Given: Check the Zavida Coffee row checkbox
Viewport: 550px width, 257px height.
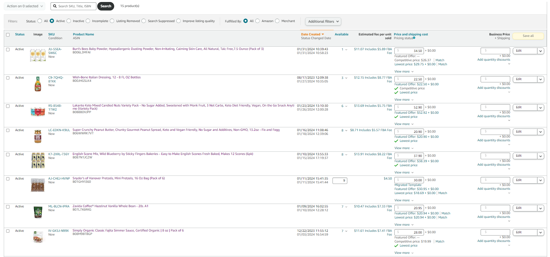Looking at the screenshot, I should click(x=8, y=207).
